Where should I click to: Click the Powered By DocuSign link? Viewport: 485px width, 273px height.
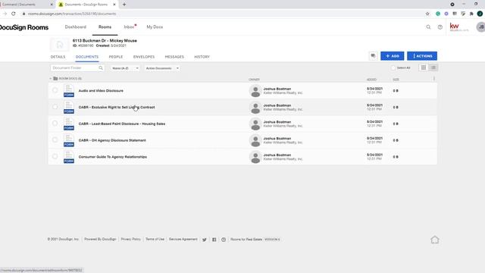click(x=100, y=240)
